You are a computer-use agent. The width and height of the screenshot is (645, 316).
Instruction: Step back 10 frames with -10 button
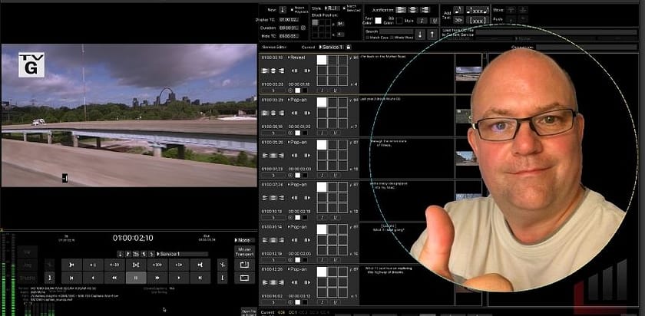pos(114,265)
